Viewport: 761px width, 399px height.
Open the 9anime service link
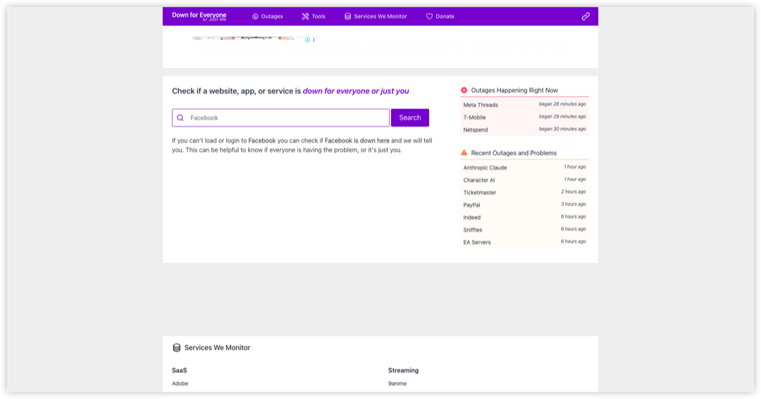coord(397,384)
